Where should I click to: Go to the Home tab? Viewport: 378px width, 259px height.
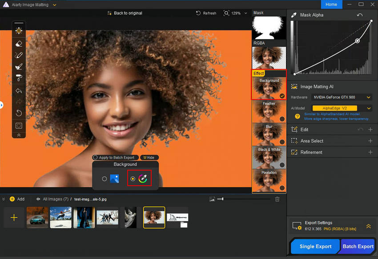(x=331, y=4)
